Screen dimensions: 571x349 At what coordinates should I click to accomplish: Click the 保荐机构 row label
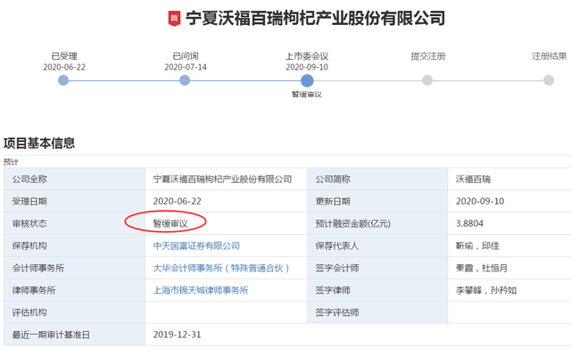[29, 245]
